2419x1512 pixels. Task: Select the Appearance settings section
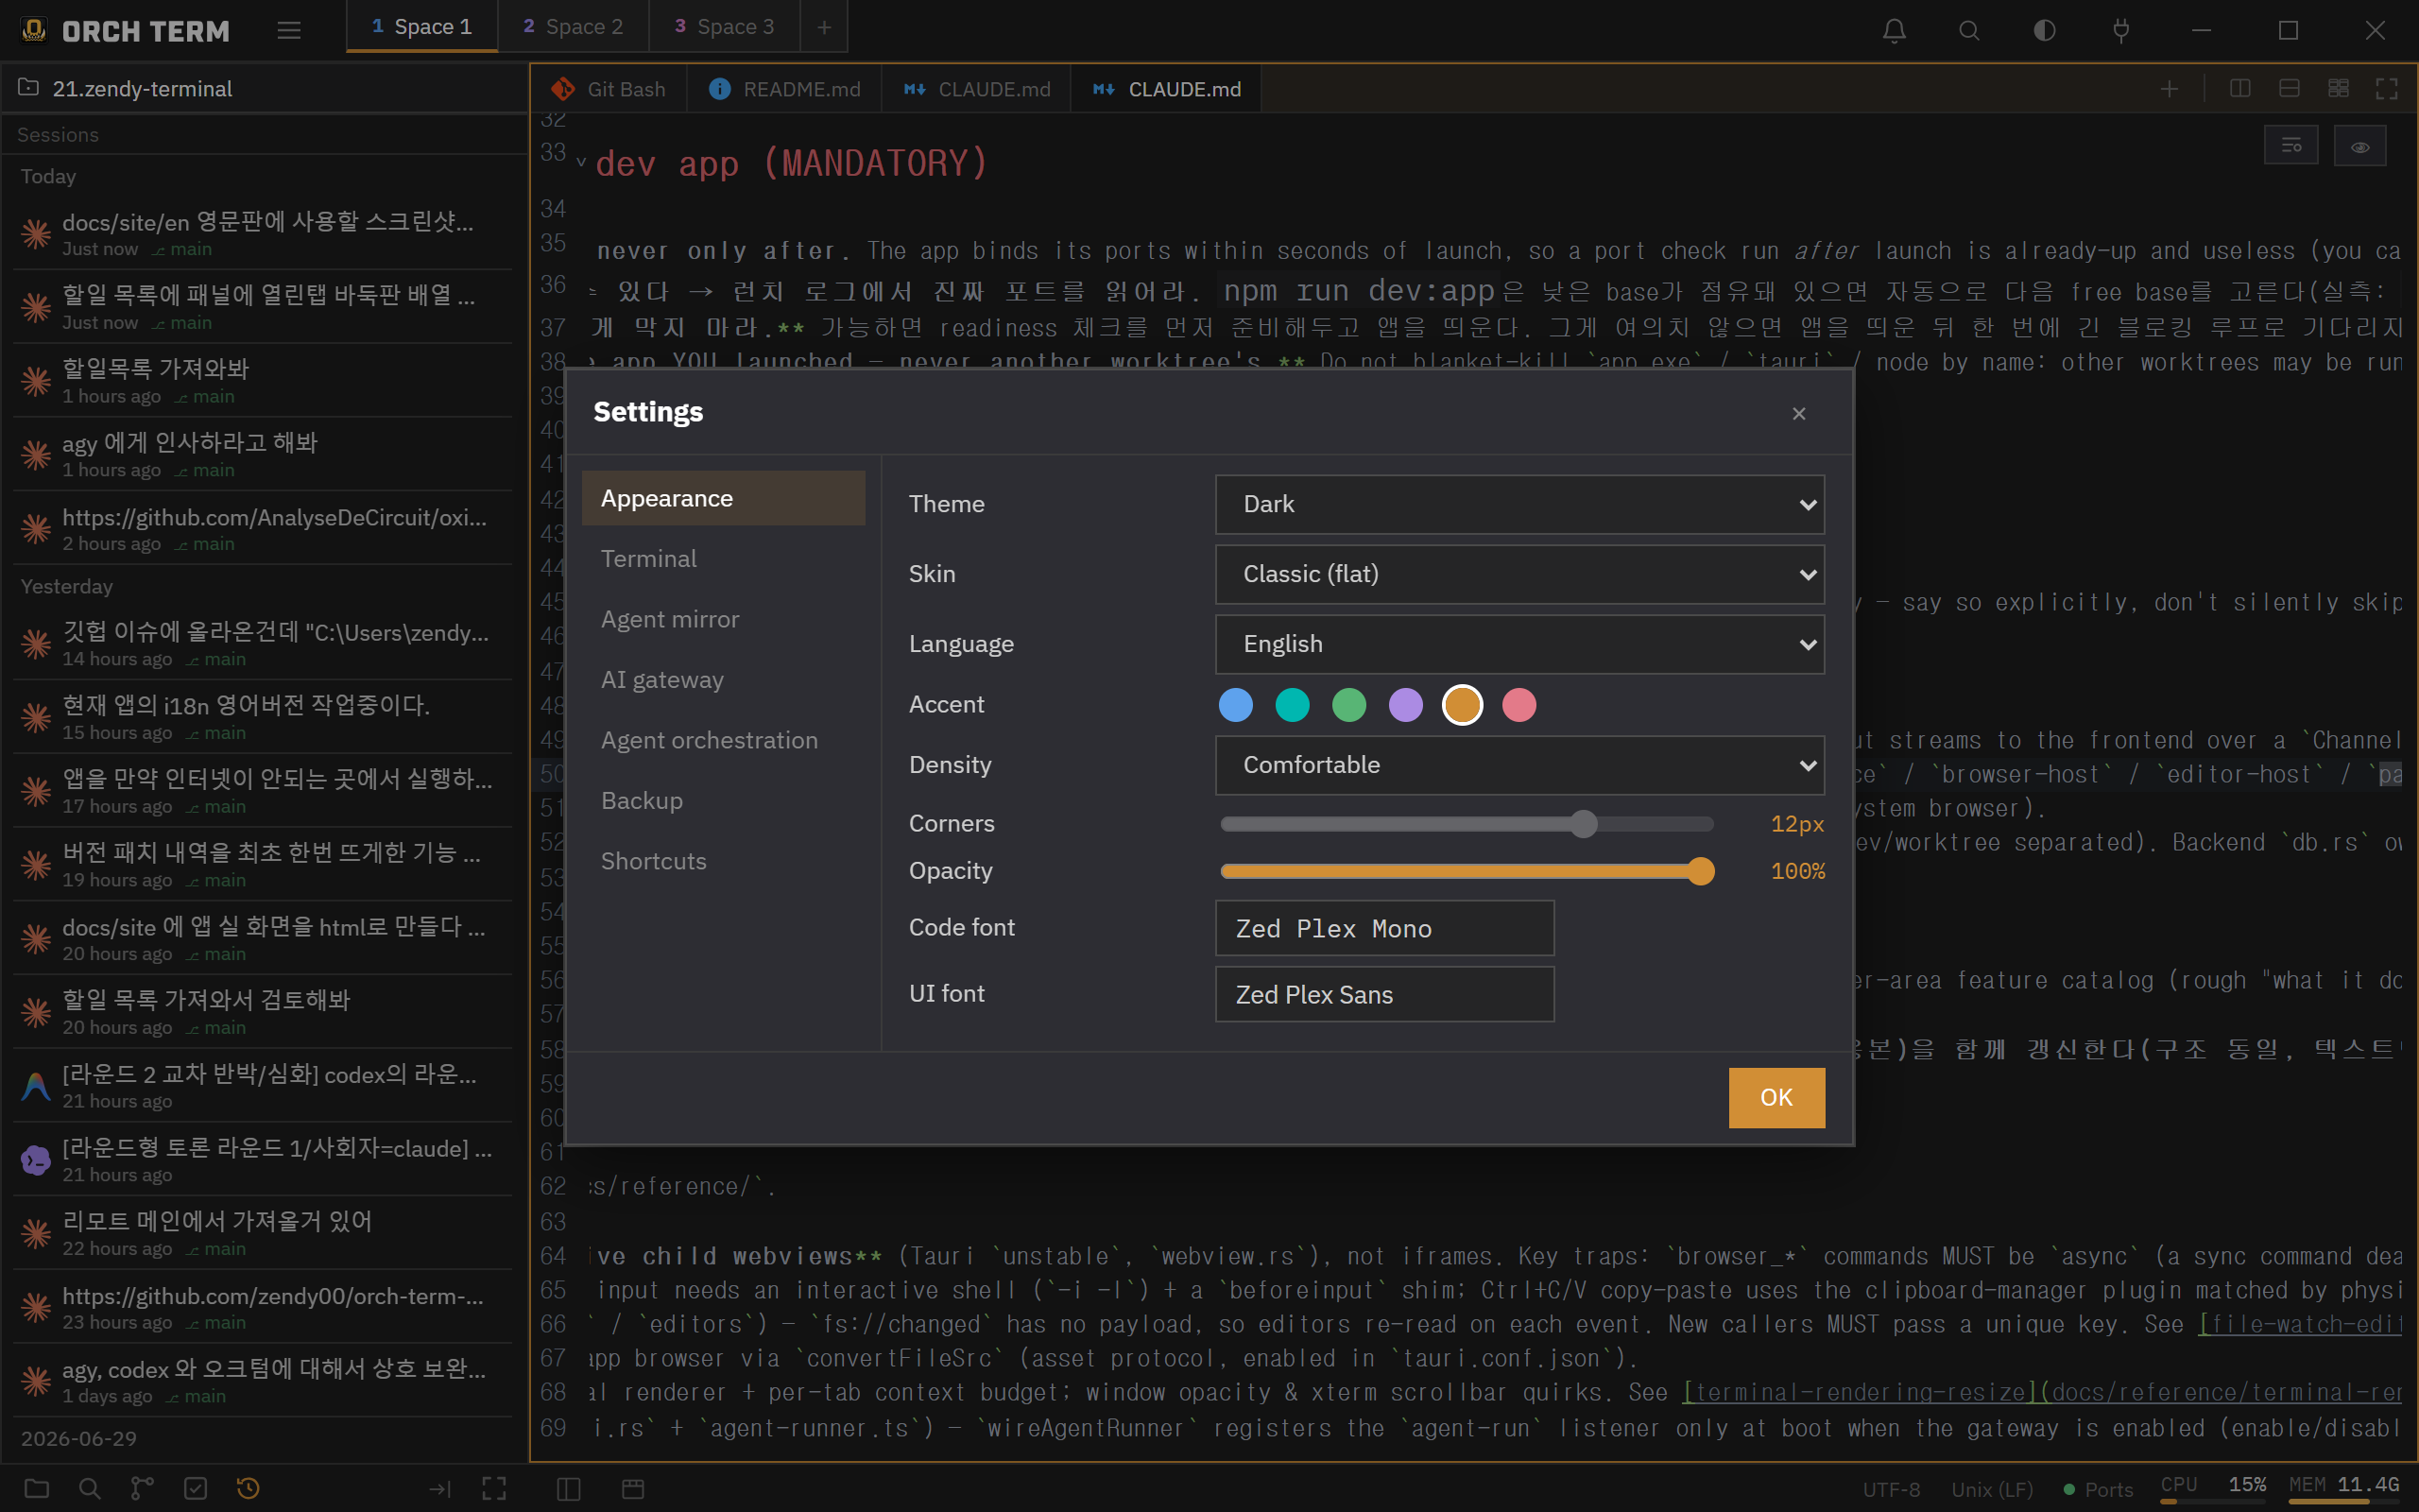724,498
